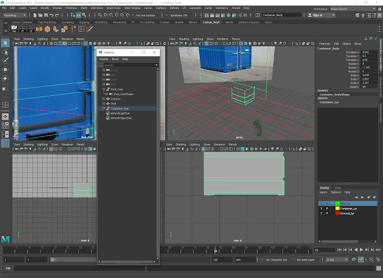Select the Container_Grp node in Outliner
Viewport: 383px width, 278px height.
click(120, 108)
